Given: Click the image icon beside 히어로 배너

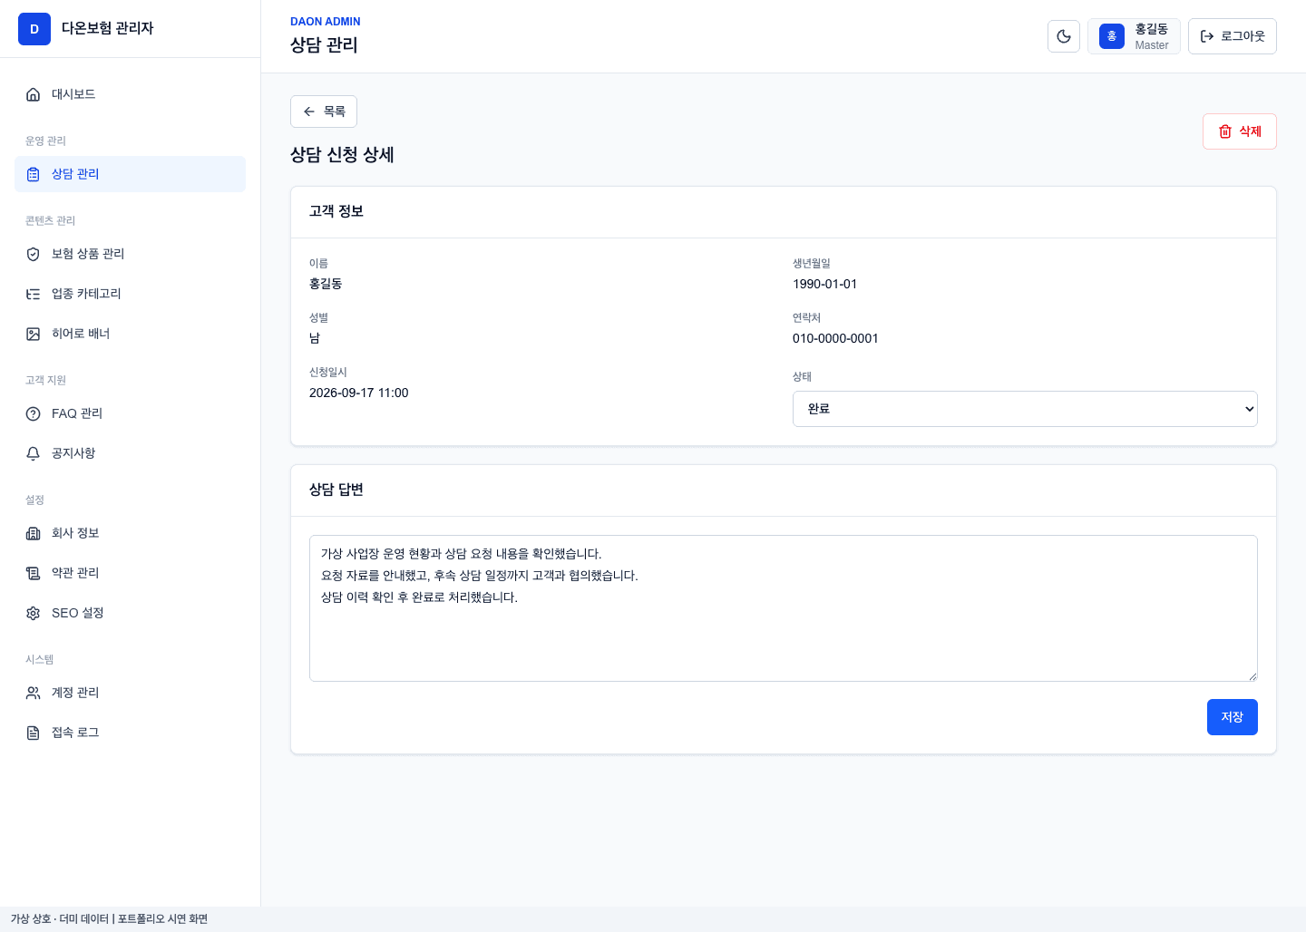Looking at the screenshot, I should click(34, 334).
